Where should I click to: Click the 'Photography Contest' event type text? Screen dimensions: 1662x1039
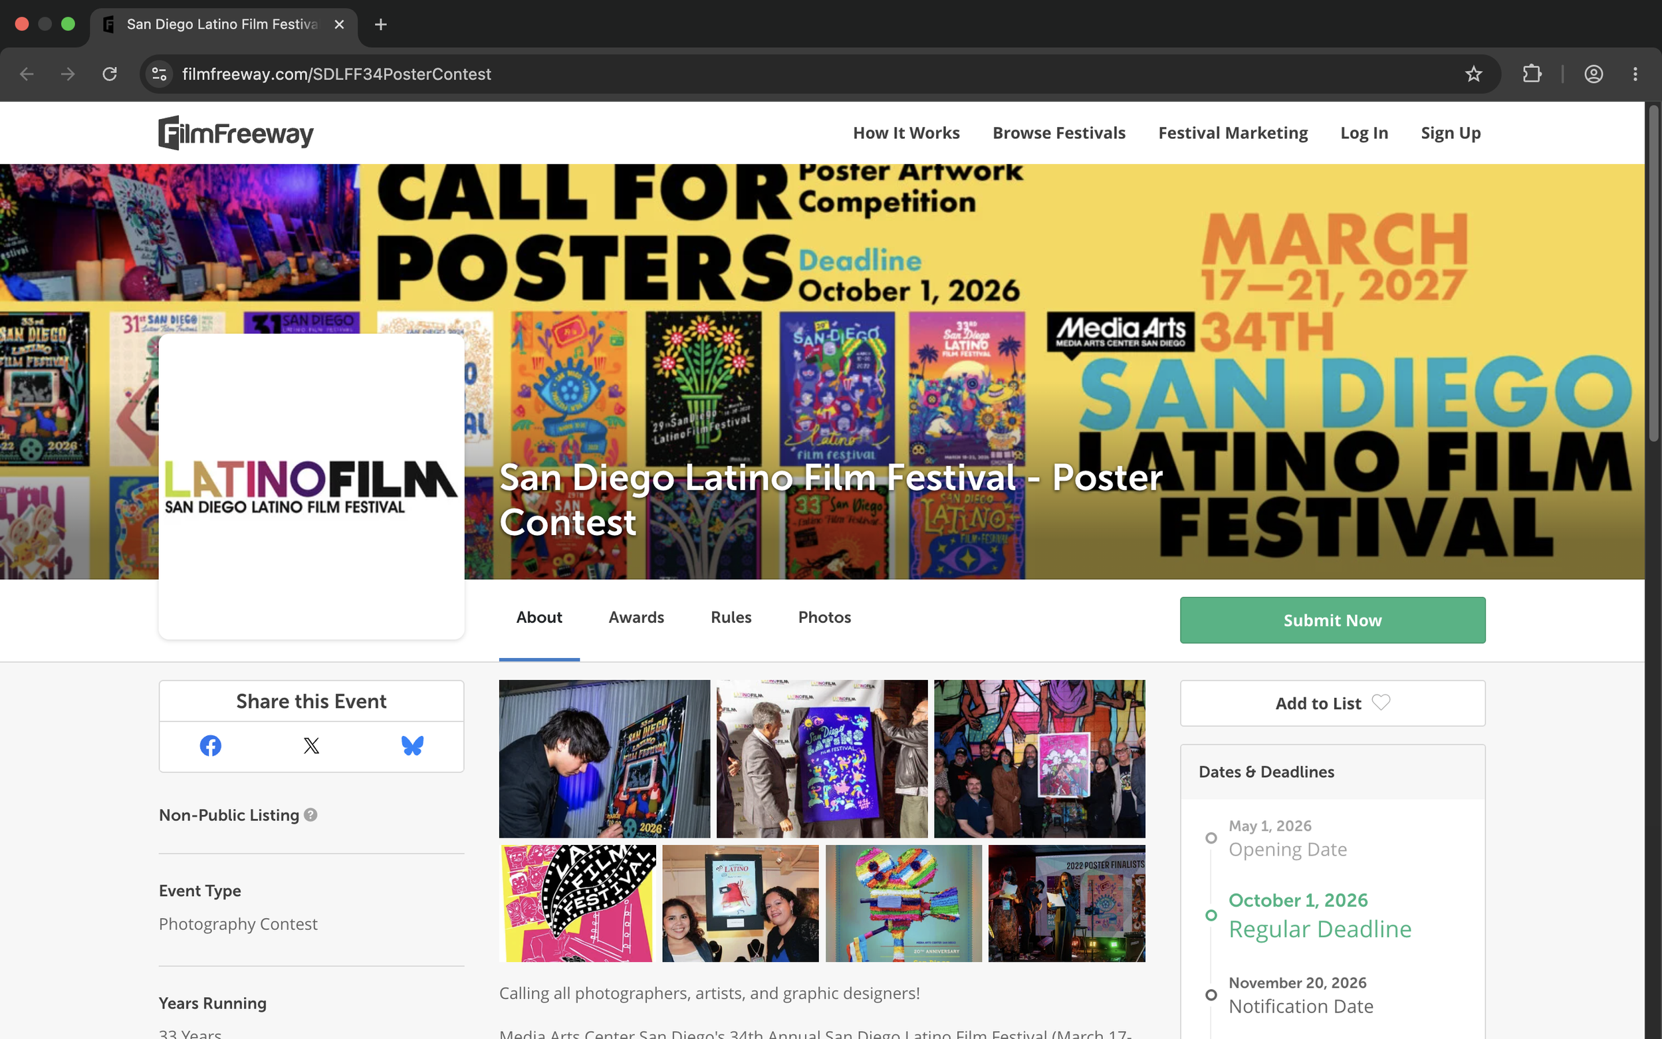[238, 923]
